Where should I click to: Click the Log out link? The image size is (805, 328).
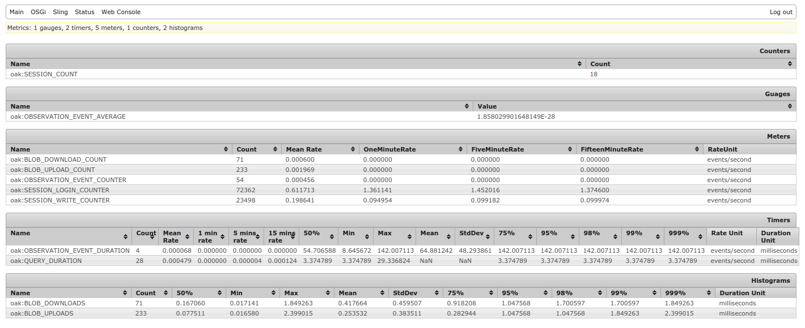pos(781,12)
